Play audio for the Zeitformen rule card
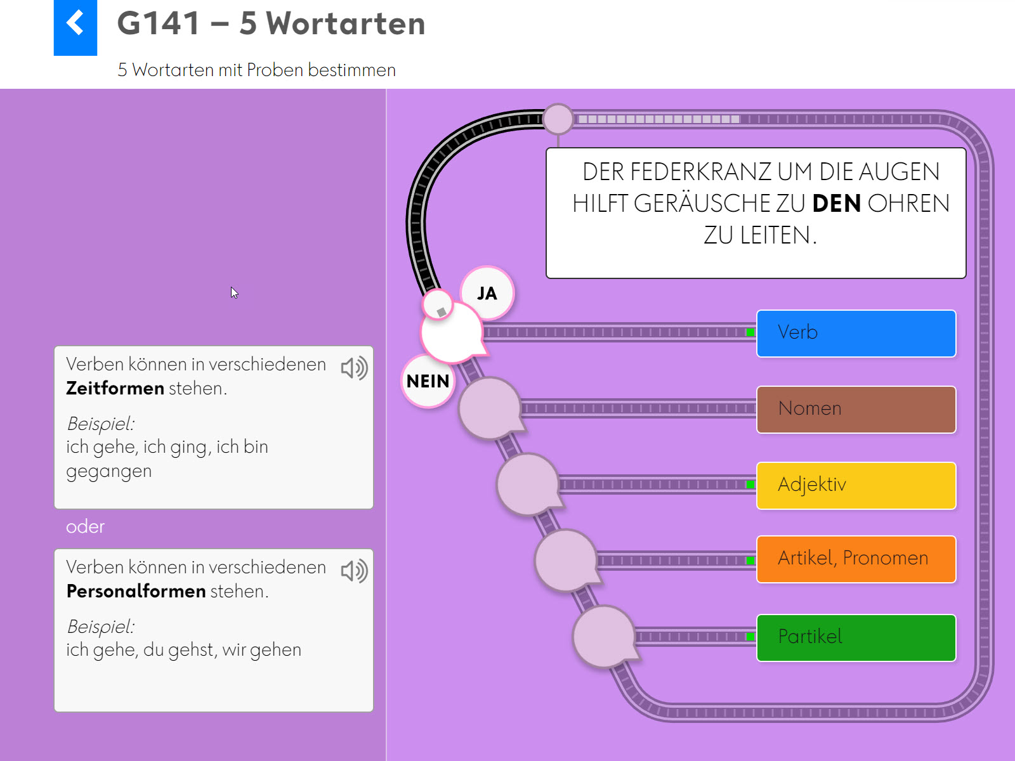The height and width of the screenshot is (761, 1015). pyautogui.click(x=354, y=368)
